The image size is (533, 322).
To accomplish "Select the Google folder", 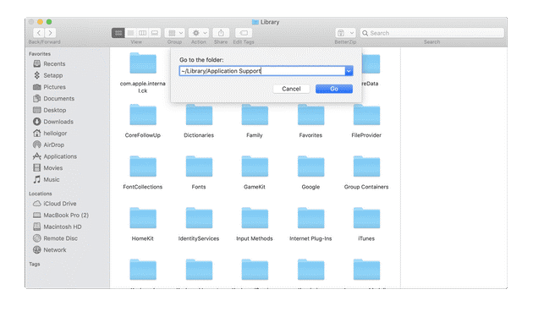I will [310, 166].
